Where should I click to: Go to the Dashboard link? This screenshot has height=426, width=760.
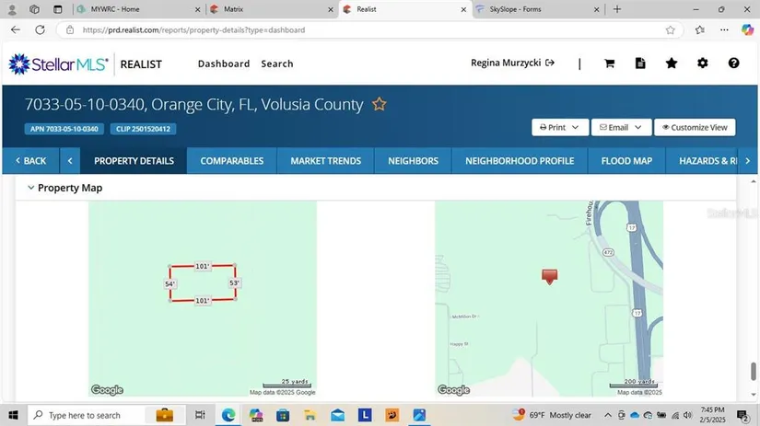pos(224,63)
